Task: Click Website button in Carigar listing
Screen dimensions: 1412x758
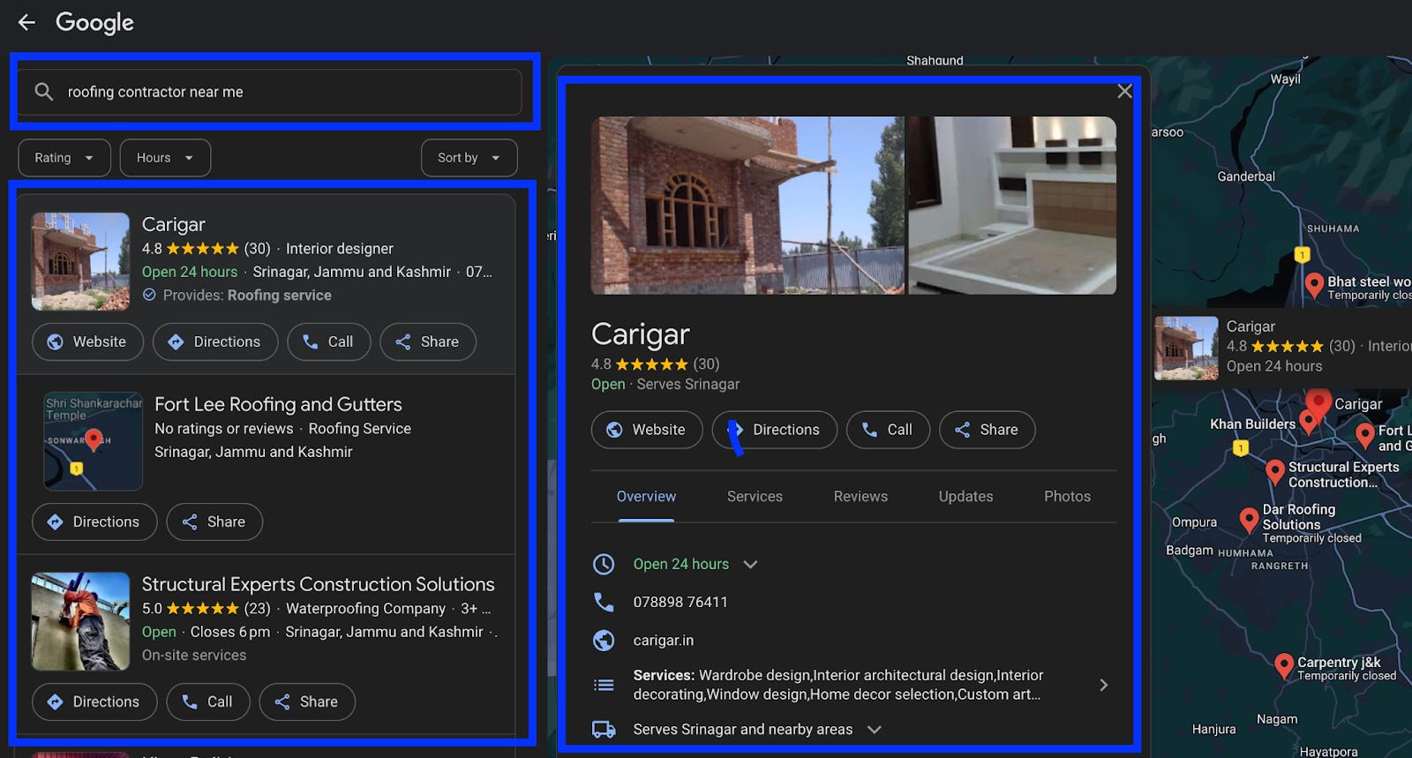Action: coord(87,342)
